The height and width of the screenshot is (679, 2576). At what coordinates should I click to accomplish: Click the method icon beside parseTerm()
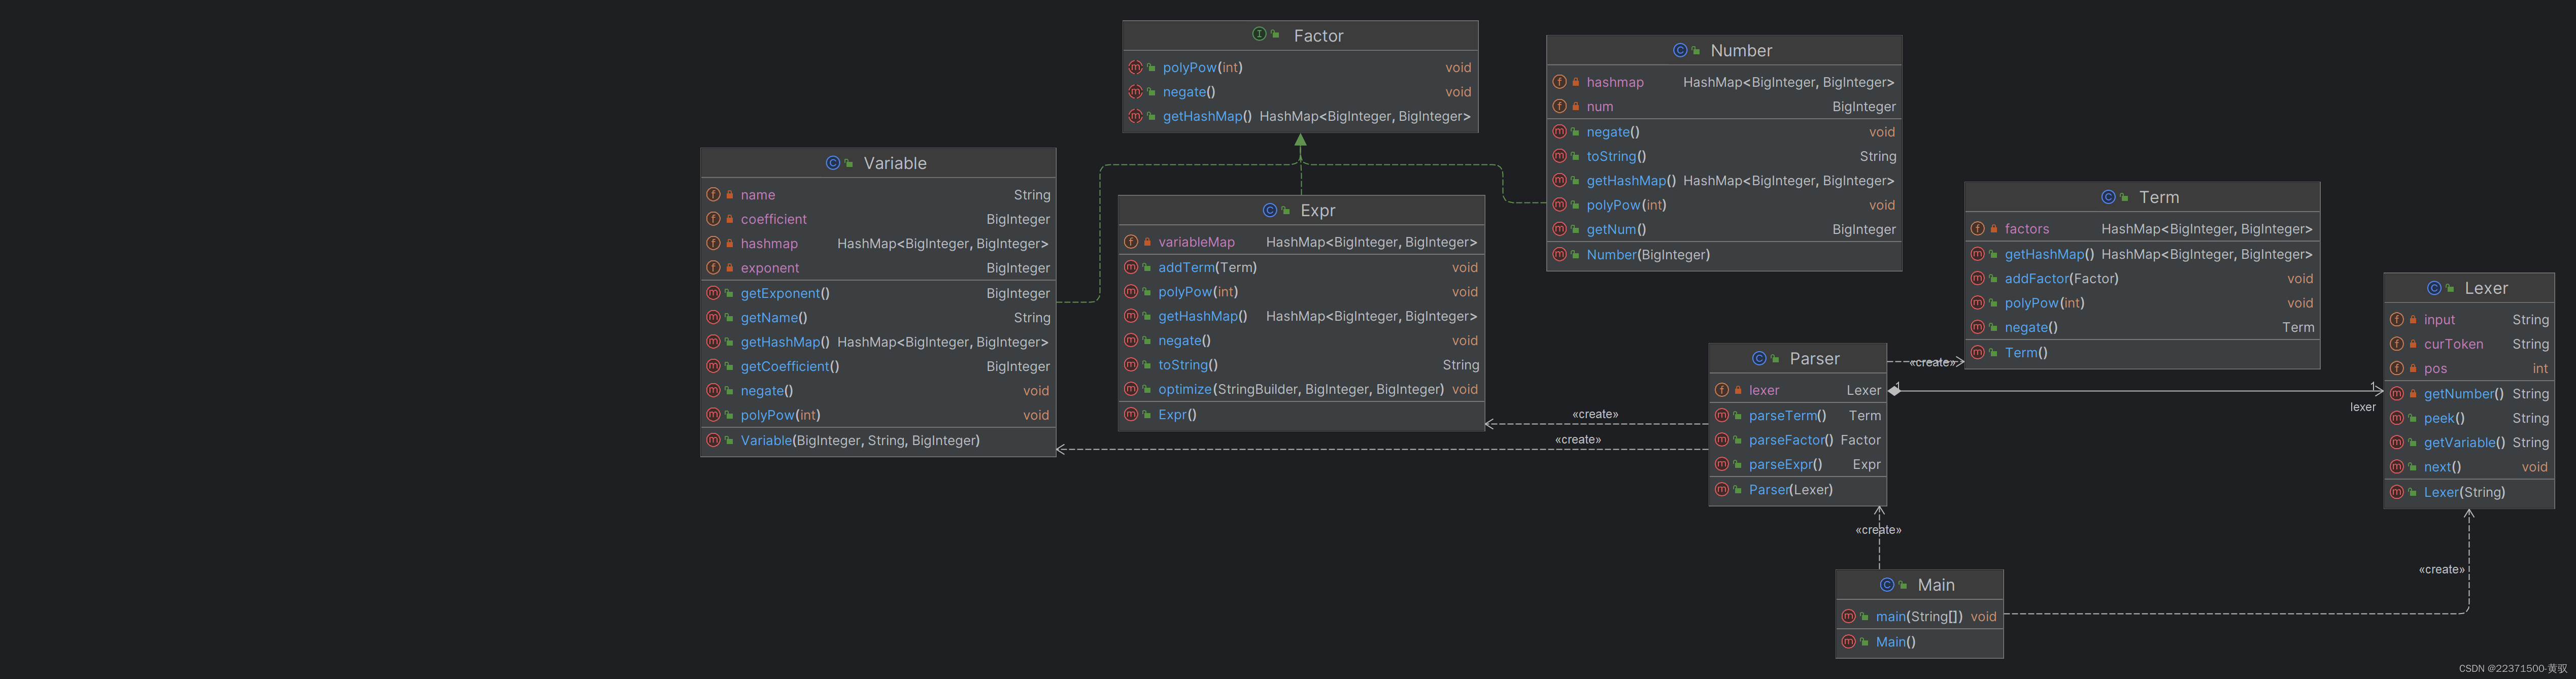click(x=1721, y=415)
